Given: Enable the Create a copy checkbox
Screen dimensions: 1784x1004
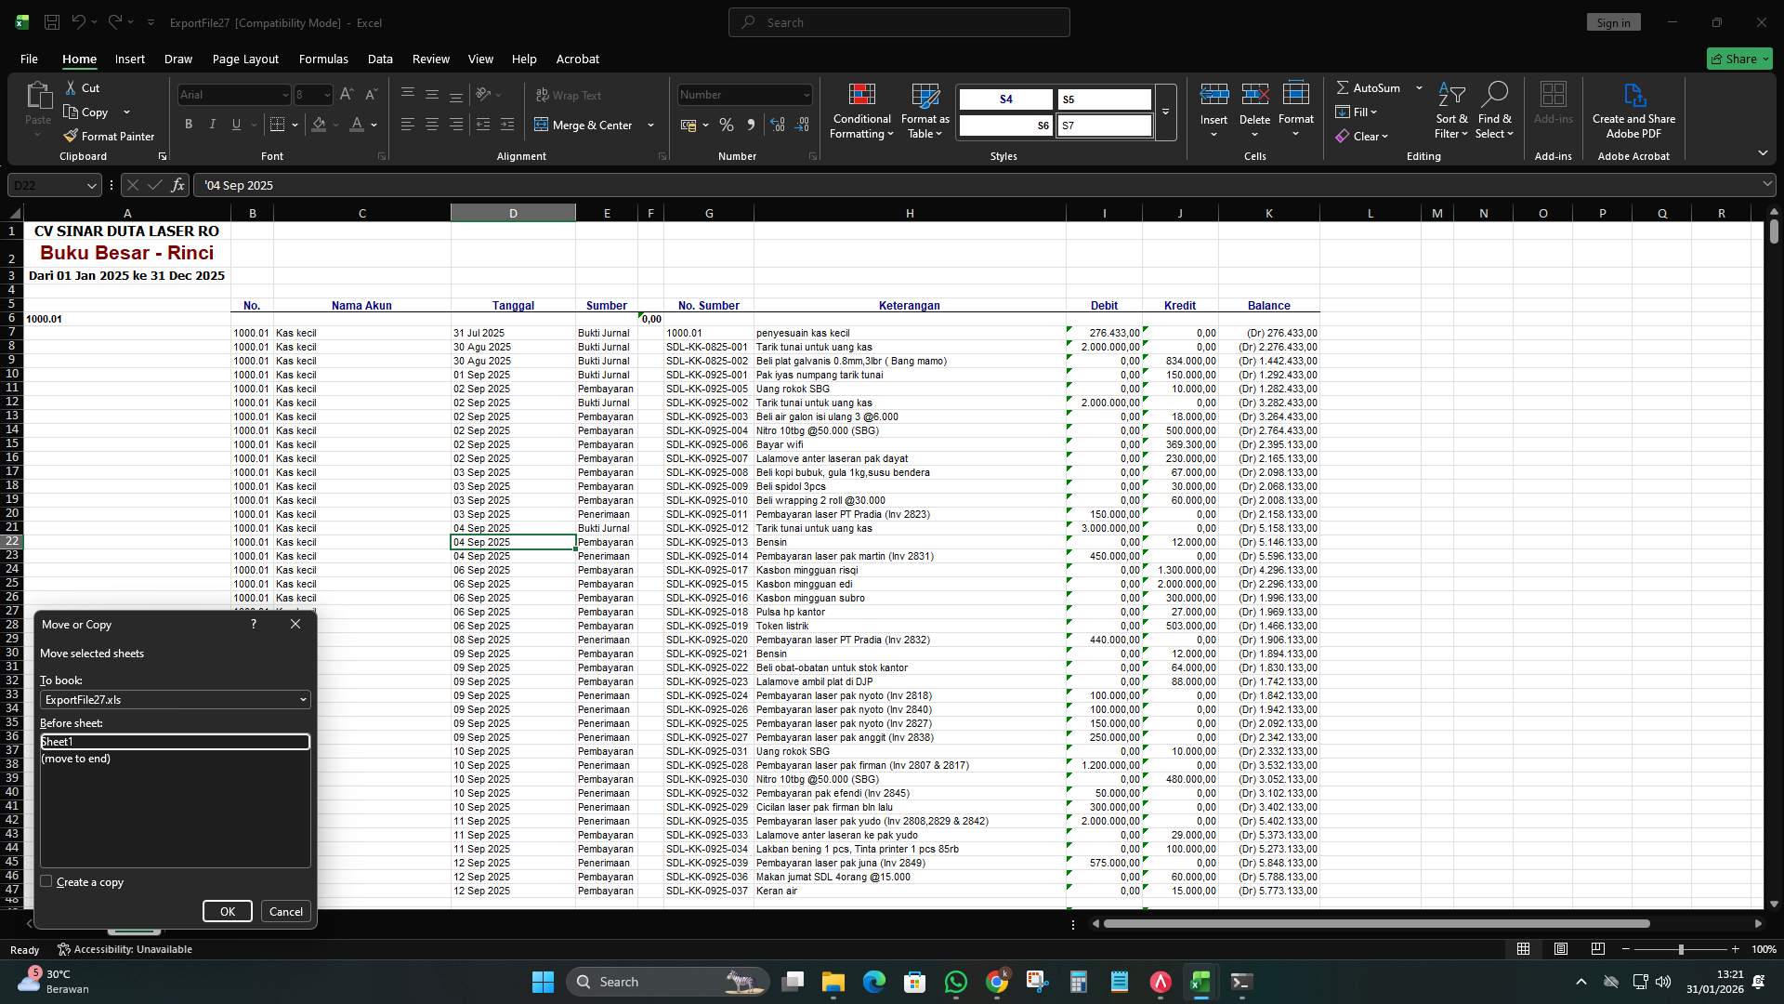Looking at the screenshot, I should [46, 881].
